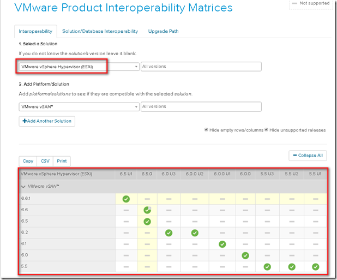Select the vSAN 6.2 row label

(x=25, y=233)
